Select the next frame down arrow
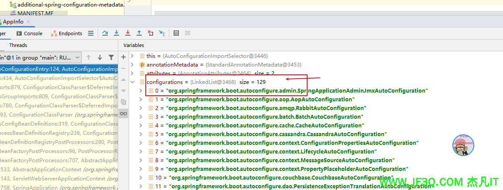 pyautogui.click(x=99, y=57)
